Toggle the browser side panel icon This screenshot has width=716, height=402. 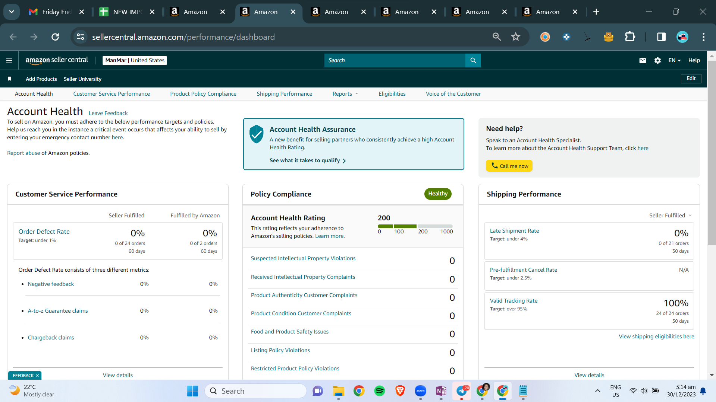click(x=661, y=37)
